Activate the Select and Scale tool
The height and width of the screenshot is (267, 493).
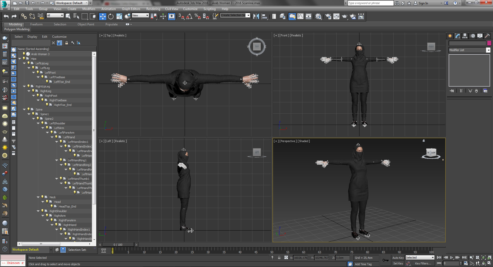[119, 16]
